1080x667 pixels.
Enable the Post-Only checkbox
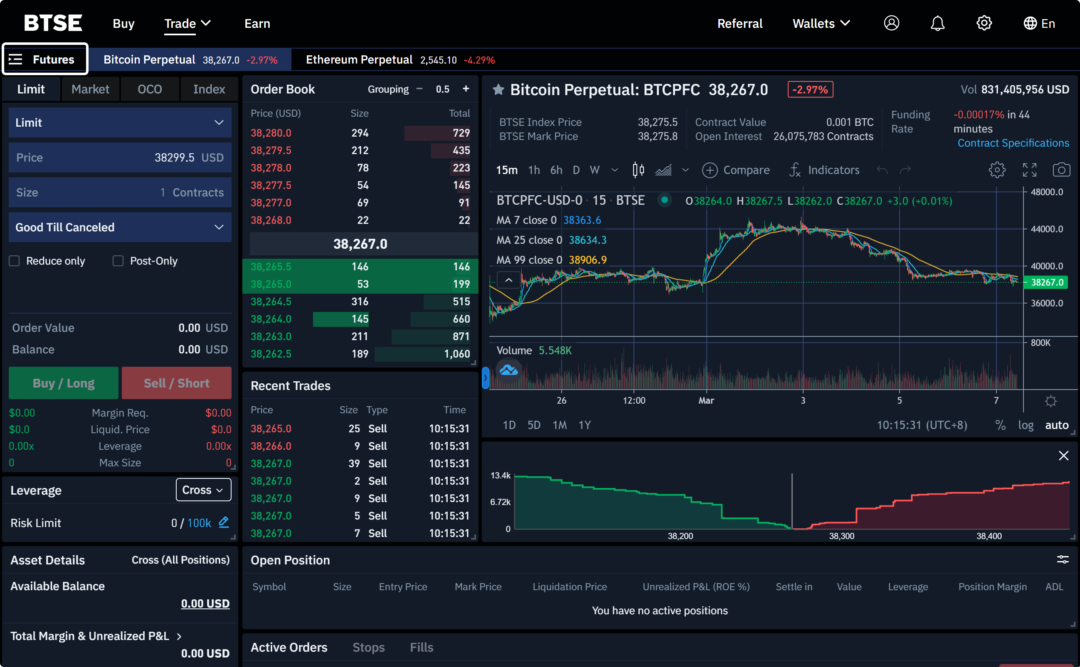(x=118, y=261)
